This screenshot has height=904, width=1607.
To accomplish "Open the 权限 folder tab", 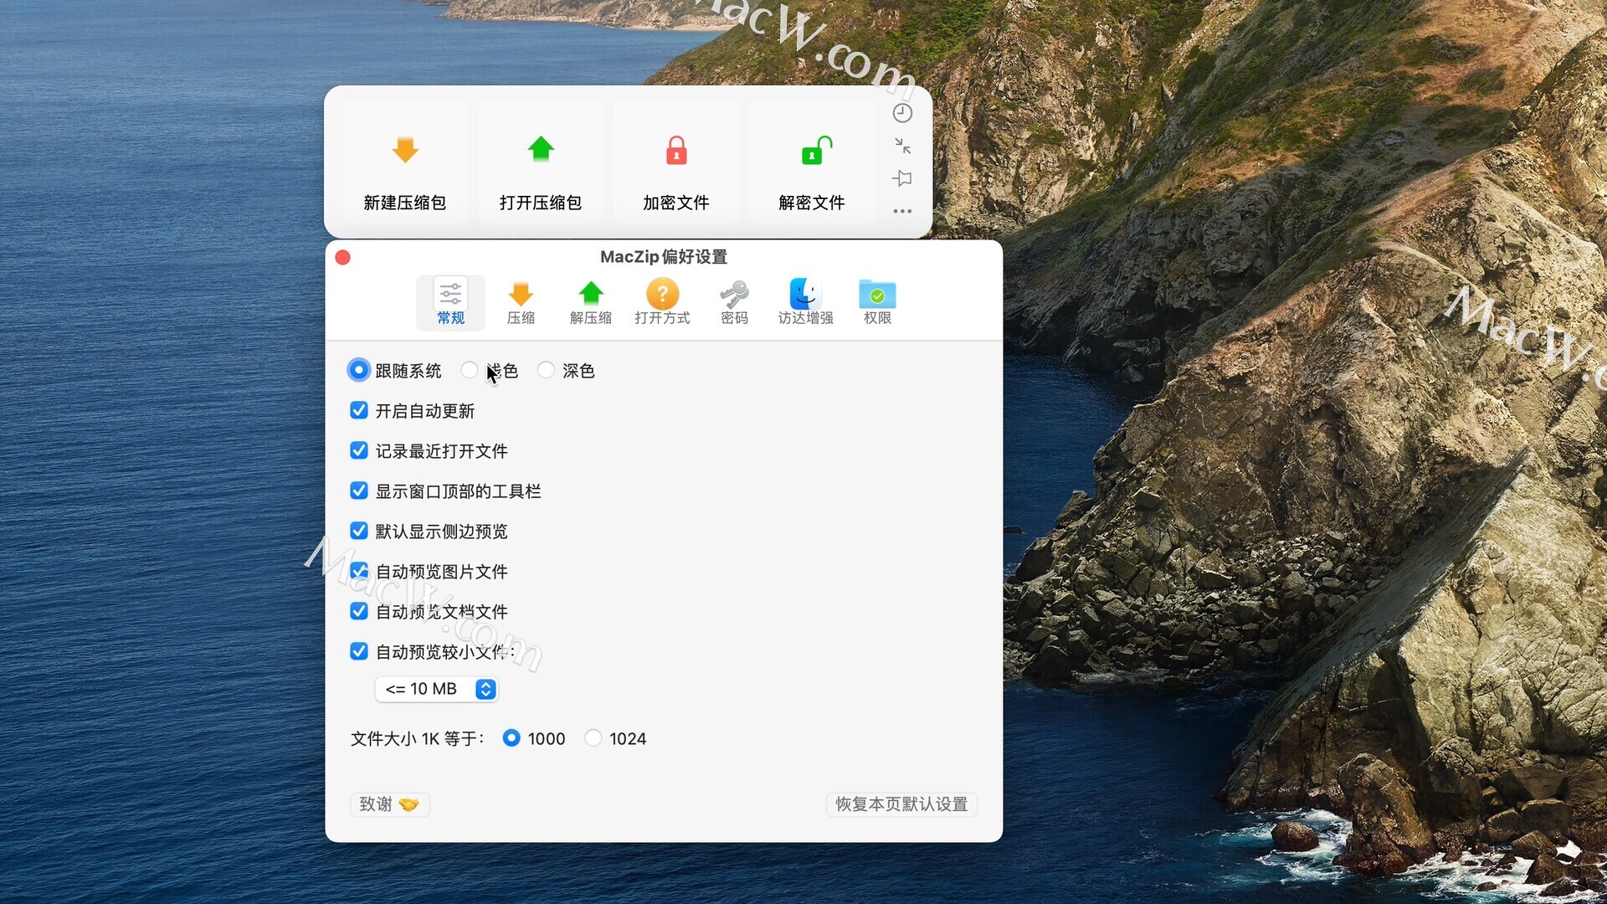I will 877,302.
